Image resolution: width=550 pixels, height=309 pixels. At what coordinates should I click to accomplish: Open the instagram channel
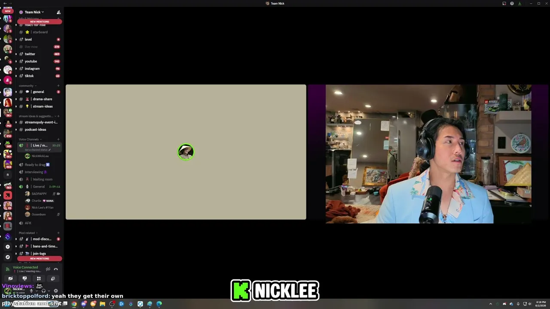point(40,69)
